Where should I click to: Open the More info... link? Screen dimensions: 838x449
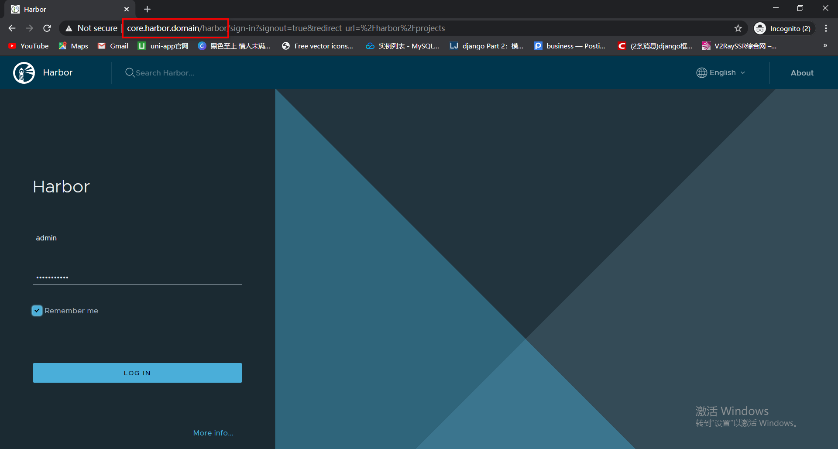213,433
